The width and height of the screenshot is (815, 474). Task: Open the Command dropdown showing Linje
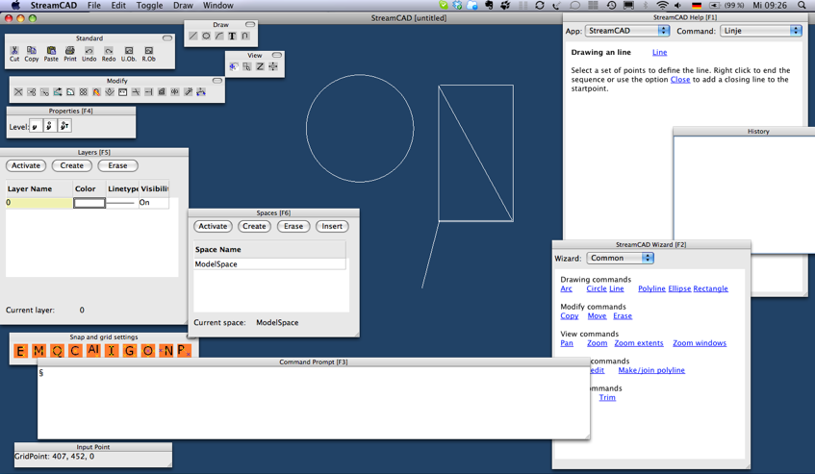761,31
